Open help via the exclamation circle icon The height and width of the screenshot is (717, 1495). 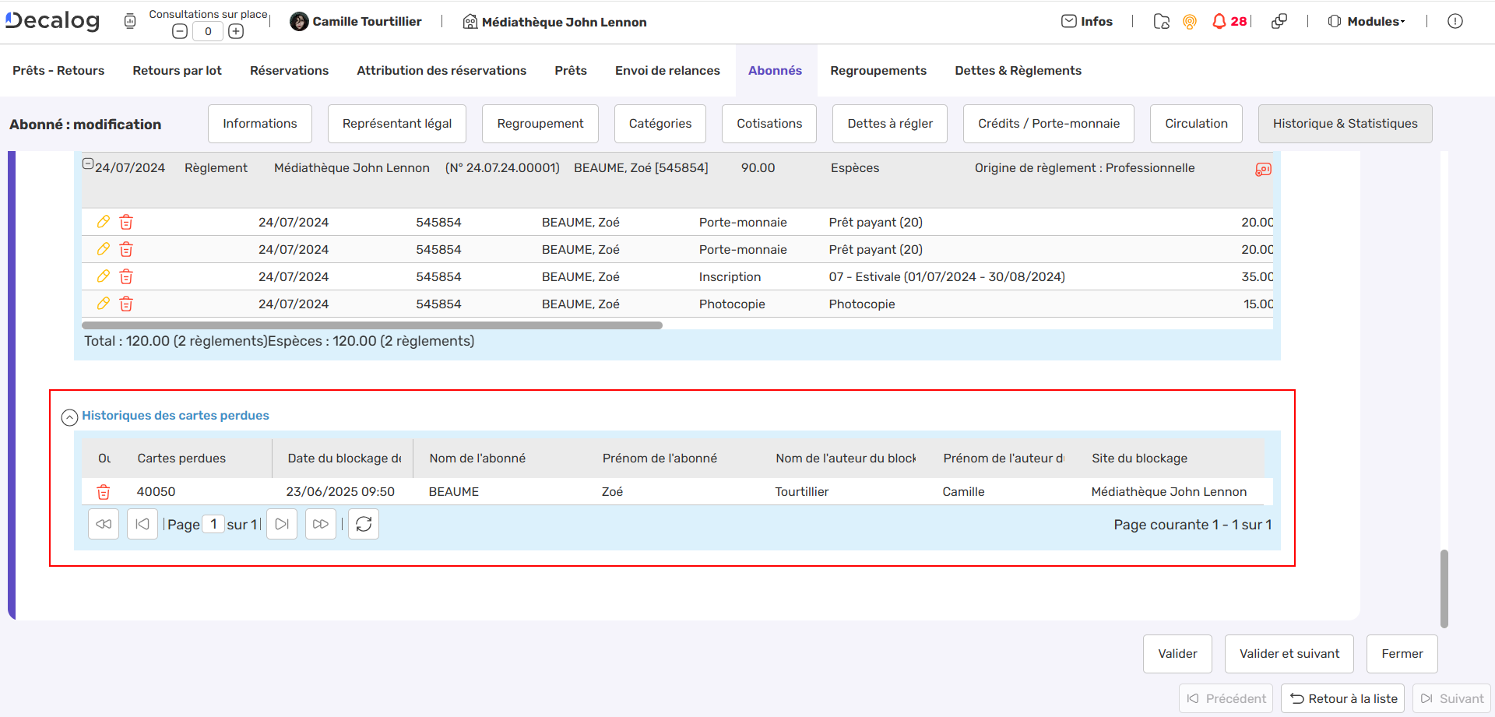[1455, 21]
